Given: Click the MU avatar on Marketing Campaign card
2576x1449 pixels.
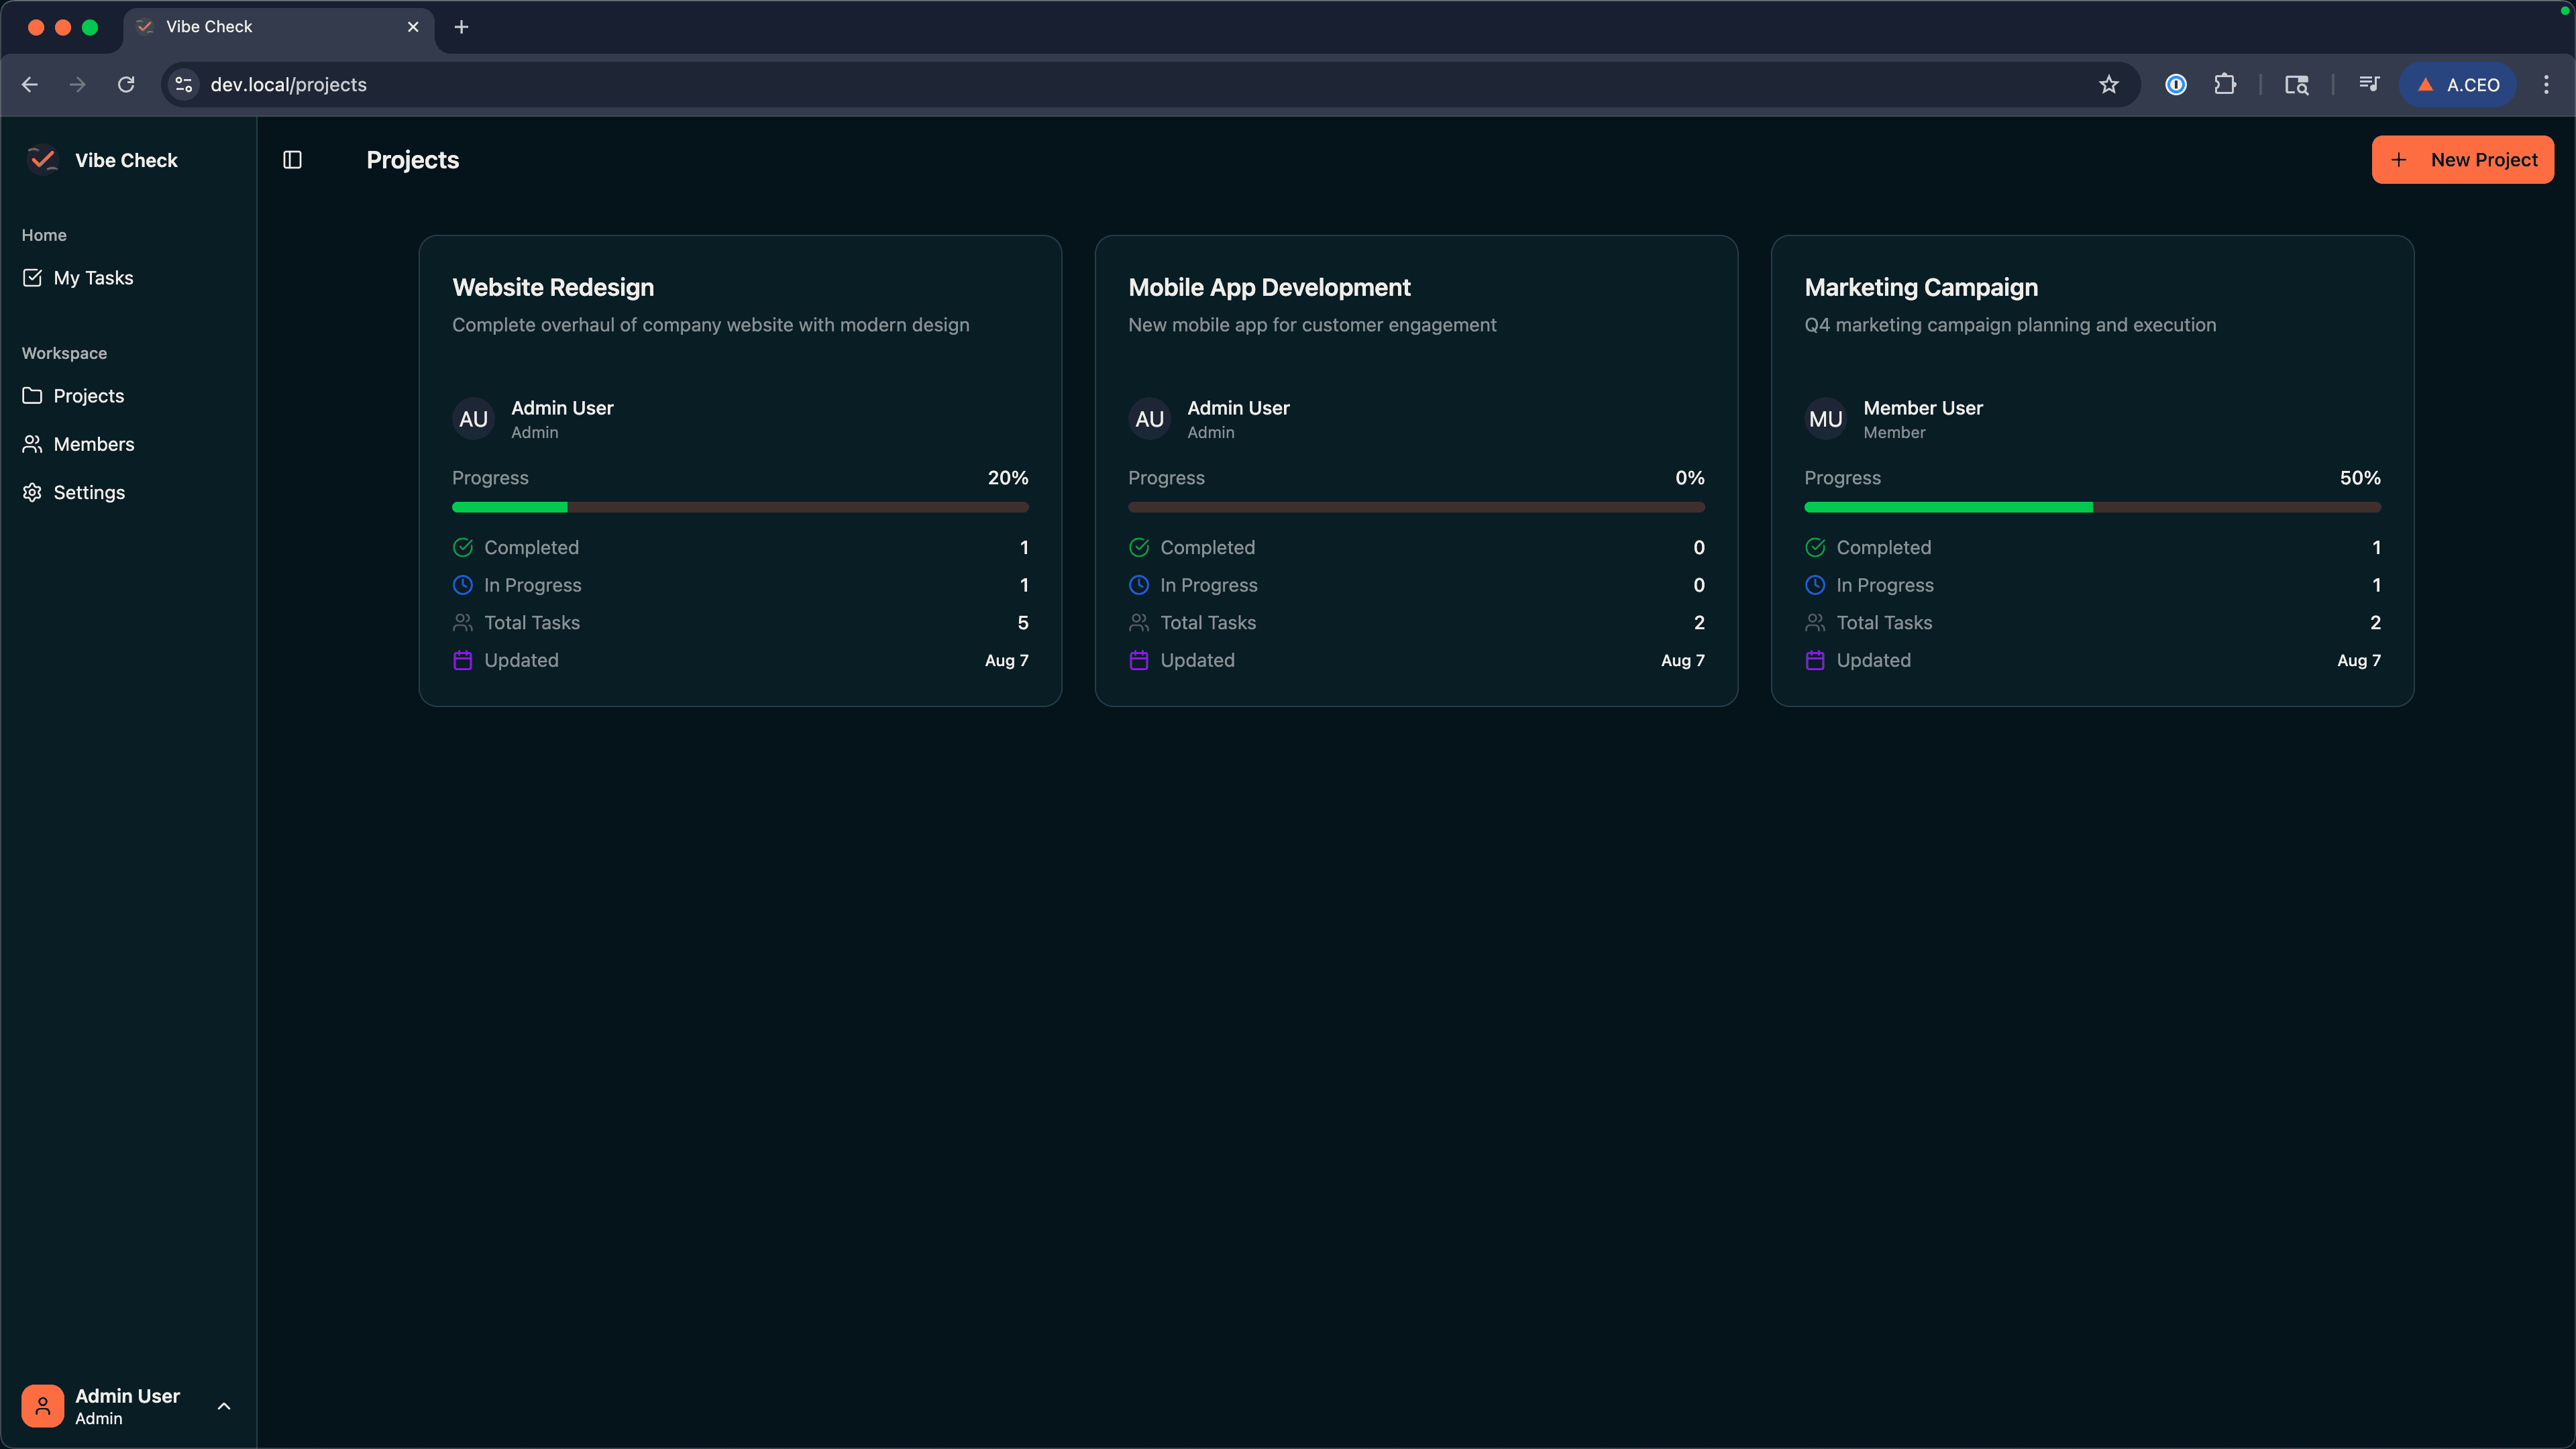Looking at the screenshot, I should coord(1825,419).
